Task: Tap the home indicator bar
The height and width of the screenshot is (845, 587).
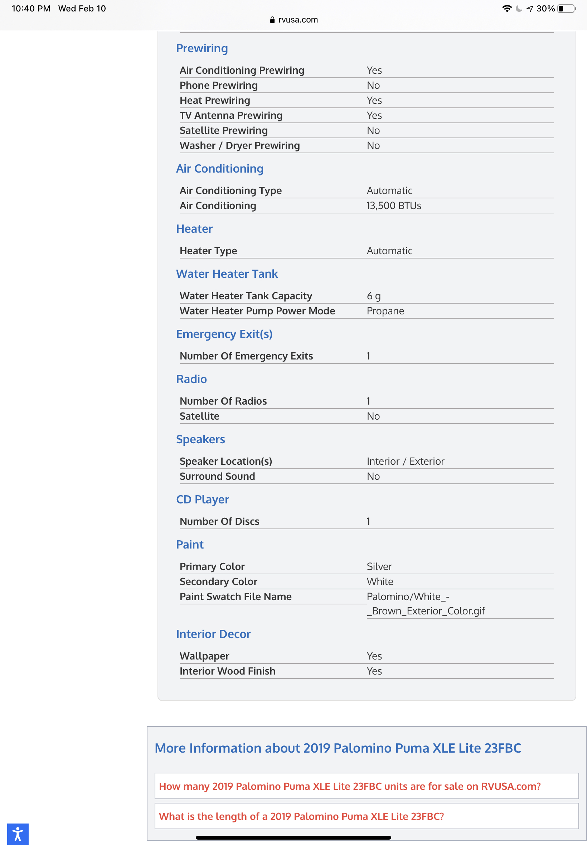Action: coord(293,837)
